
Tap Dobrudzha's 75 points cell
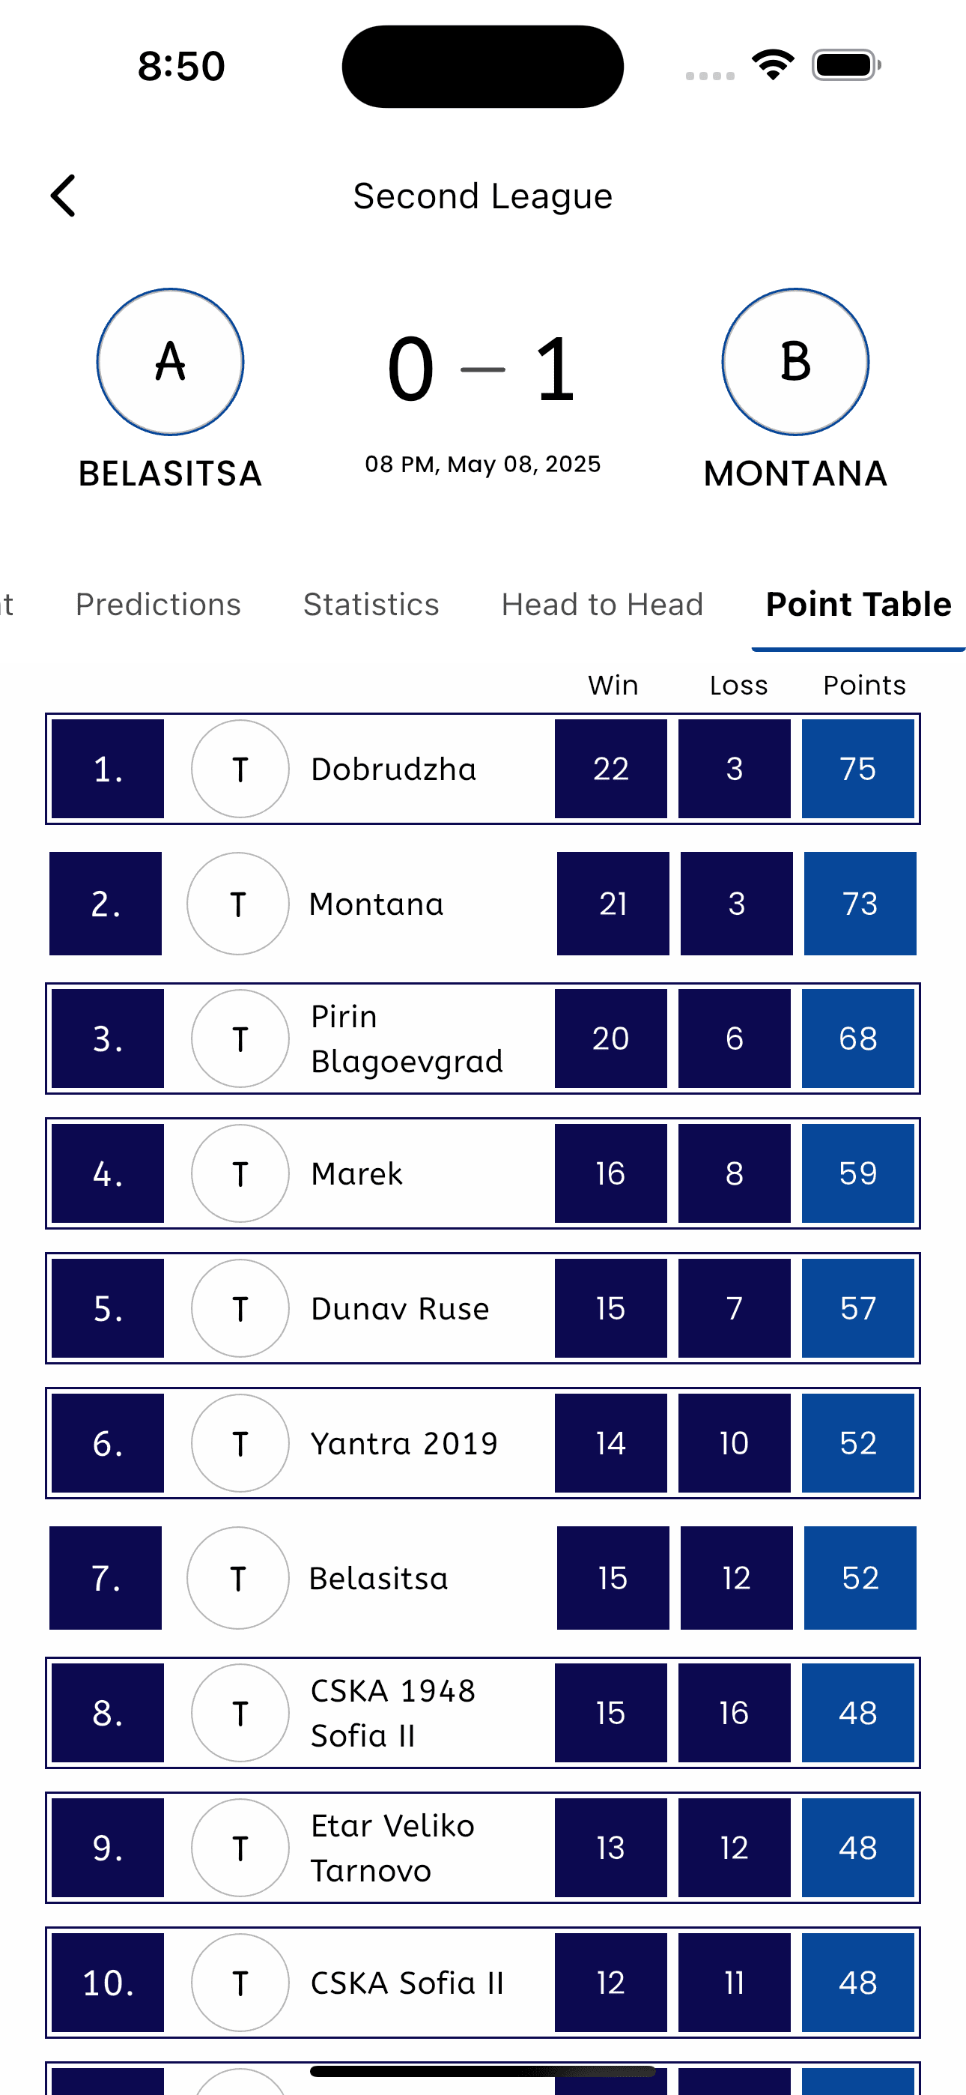tap(858, 769)
